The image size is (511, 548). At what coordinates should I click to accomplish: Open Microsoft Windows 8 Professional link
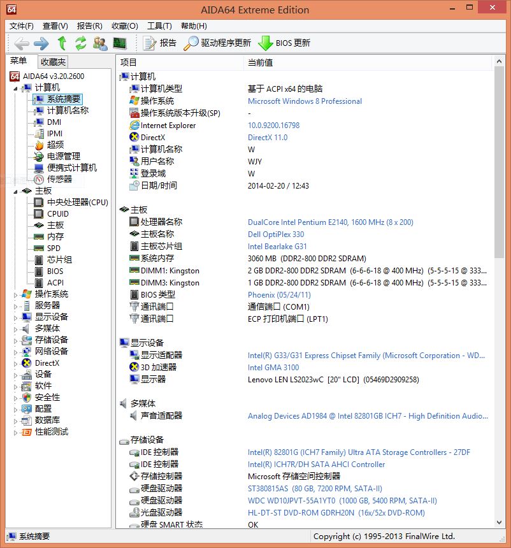point(305,101)
